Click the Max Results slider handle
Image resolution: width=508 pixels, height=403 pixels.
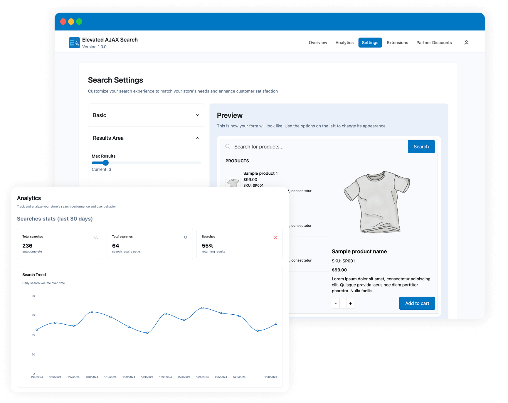[106, 163]
